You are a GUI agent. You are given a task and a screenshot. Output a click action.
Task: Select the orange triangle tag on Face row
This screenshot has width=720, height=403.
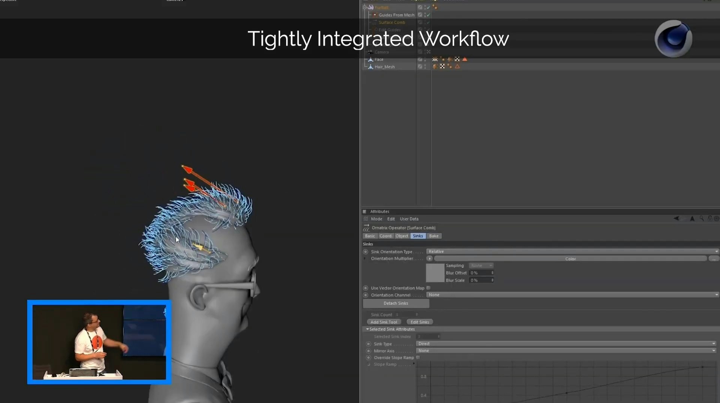[x=465, y=59]
